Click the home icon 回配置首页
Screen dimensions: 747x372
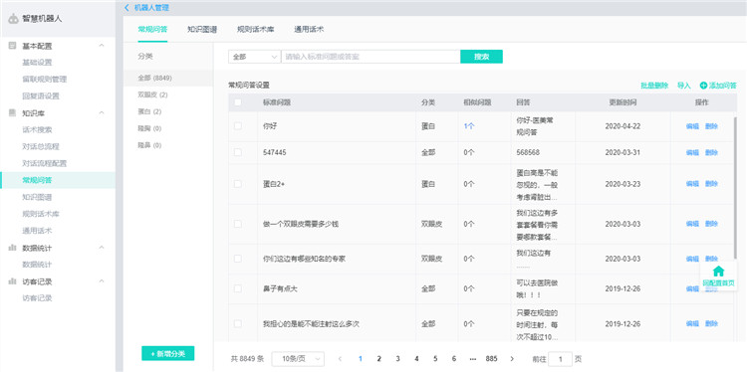coord(718,272)
